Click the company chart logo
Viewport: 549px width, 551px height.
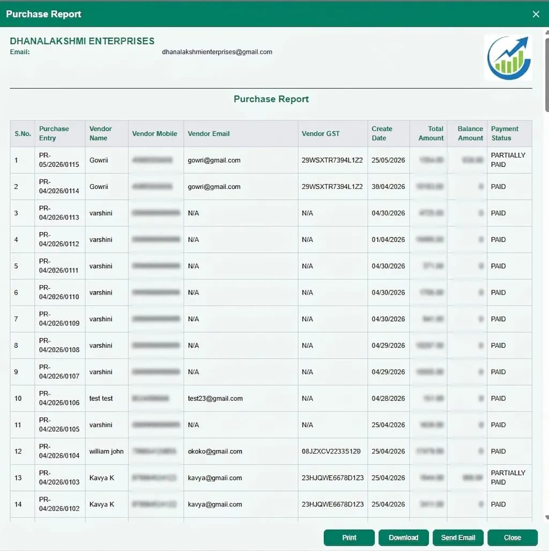508,57
